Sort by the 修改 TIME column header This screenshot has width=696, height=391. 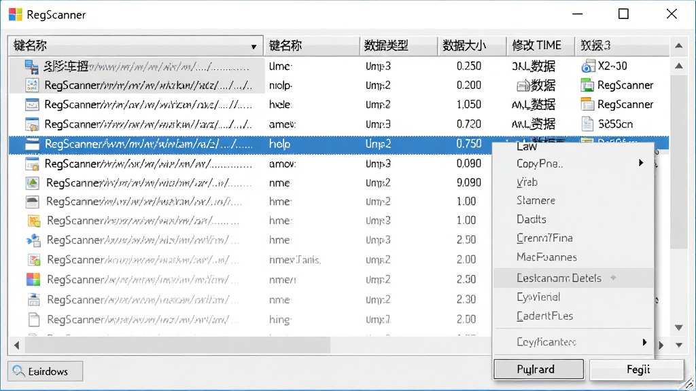(540, 45)
